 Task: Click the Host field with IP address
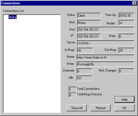click(106, 29)
